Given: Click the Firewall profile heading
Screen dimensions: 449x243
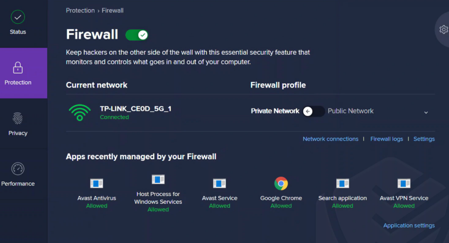Looking at the screenshot, I should pyautogui.click(x=278, y=85).
